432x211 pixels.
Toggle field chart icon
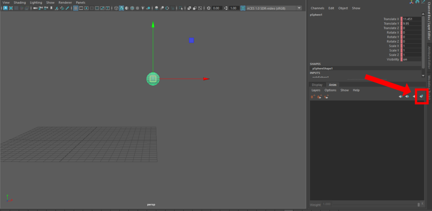pyautogui.click(x=97, y=8)
